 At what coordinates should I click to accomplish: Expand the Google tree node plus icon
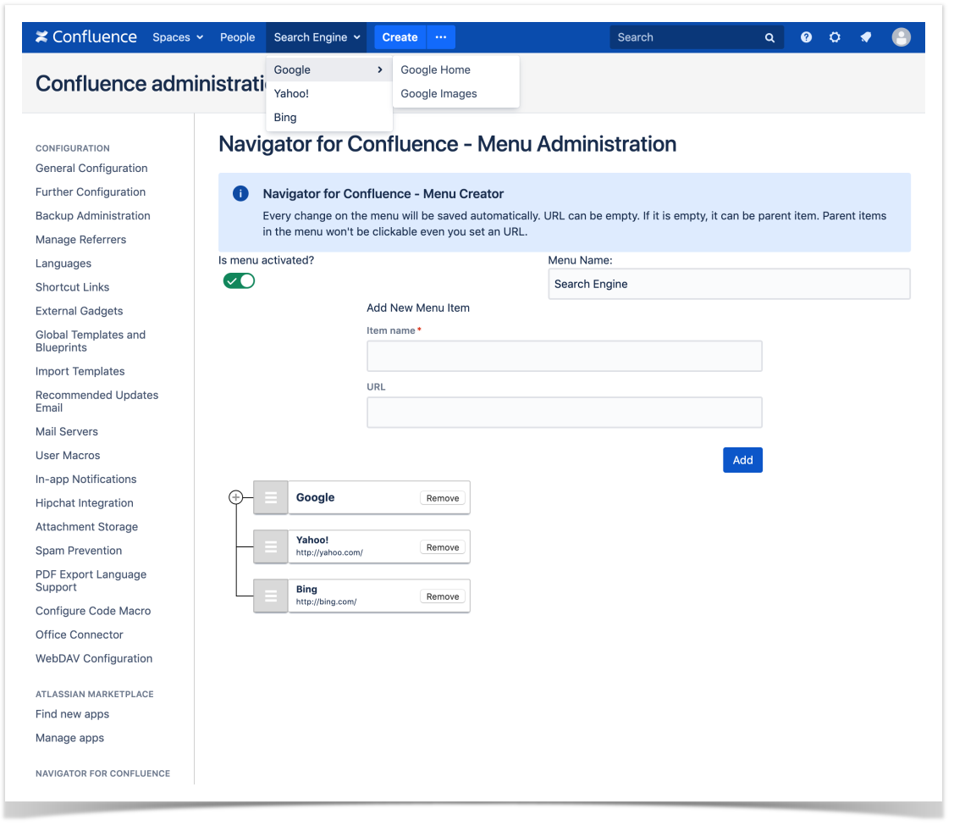click(235, 497)
